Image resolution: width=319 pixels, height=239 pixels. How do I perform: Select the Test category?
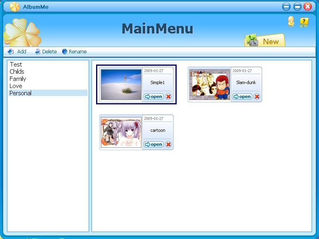[48, 65]
